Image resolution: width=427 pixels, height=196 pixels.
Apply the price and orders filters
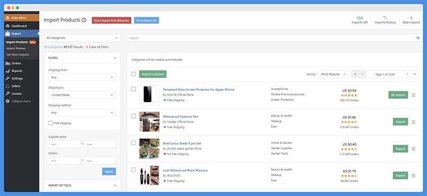tap(109, 171)
